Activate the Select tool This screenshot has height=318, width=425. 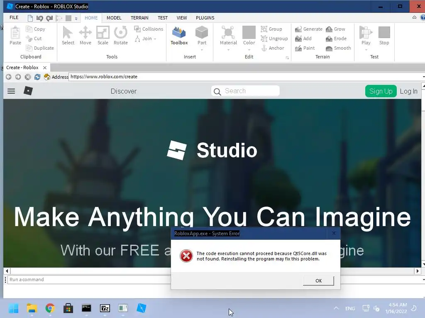point(68,36)
